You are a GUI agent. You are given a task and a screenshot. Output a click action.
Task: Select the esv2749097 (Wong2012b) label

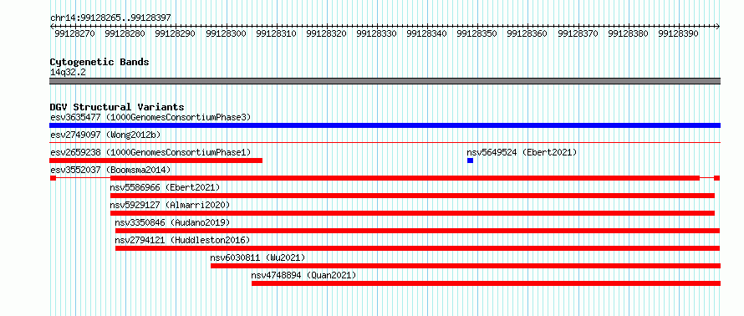click(105, 135)
